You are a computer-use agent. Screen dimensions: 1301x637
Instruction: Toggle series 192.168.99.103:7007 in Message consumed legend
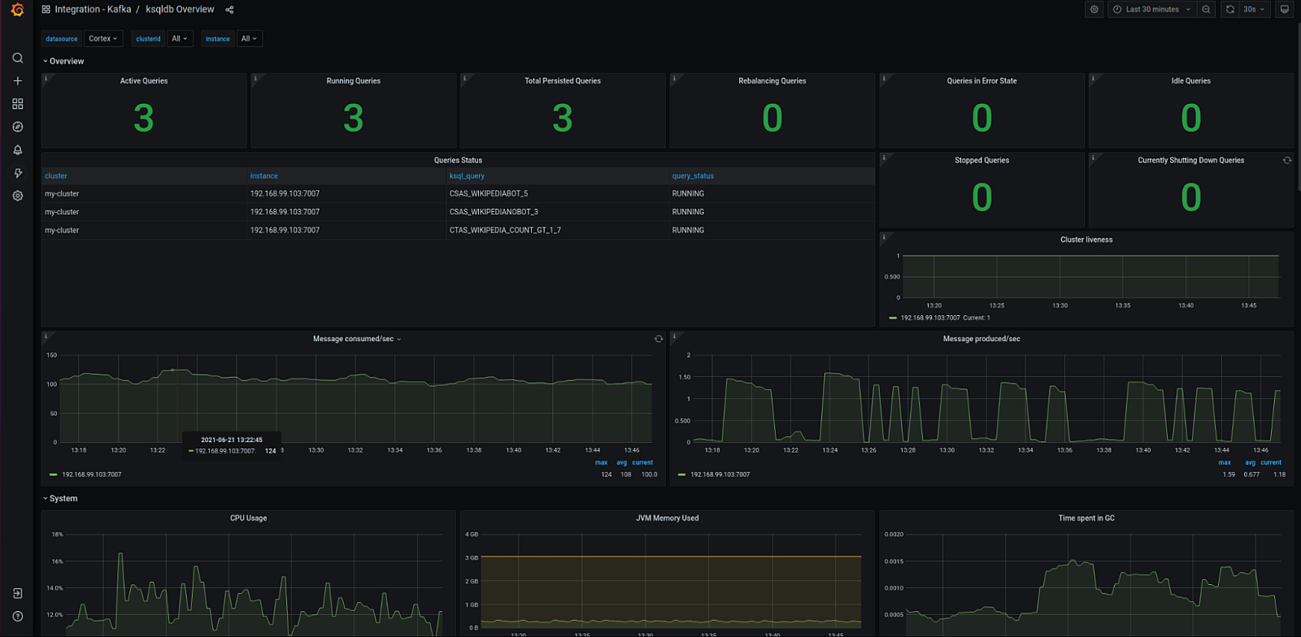point(91,474)
